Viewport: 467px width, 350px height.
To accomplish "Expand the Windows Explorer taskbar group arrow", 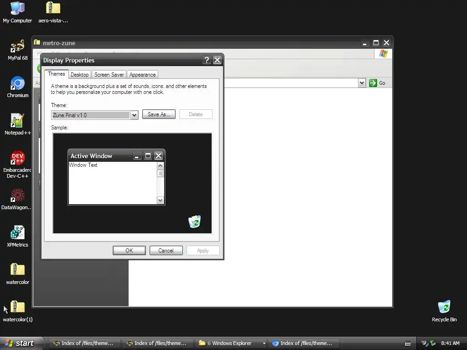I will pos(264,344).
